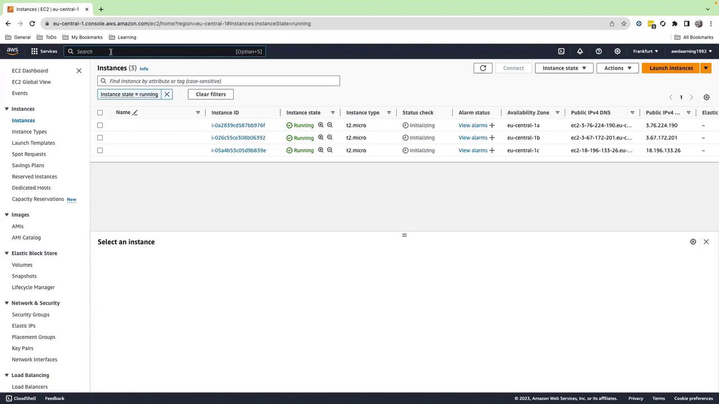
Task: Open the General bookmarks folder
Action: pyautogui.click(x=18, y=37)
